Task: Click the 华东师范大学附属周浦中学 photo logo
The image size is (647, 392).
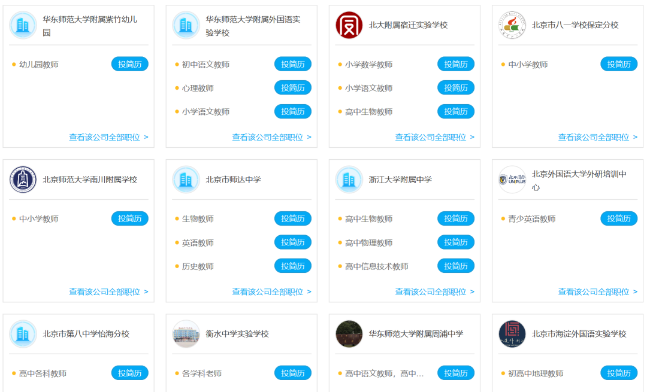Action: (x=349, y=334)
